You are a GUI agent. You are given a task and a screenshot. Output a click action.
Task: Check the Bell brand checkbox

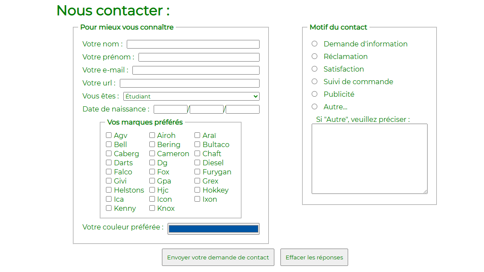point(109,144)
